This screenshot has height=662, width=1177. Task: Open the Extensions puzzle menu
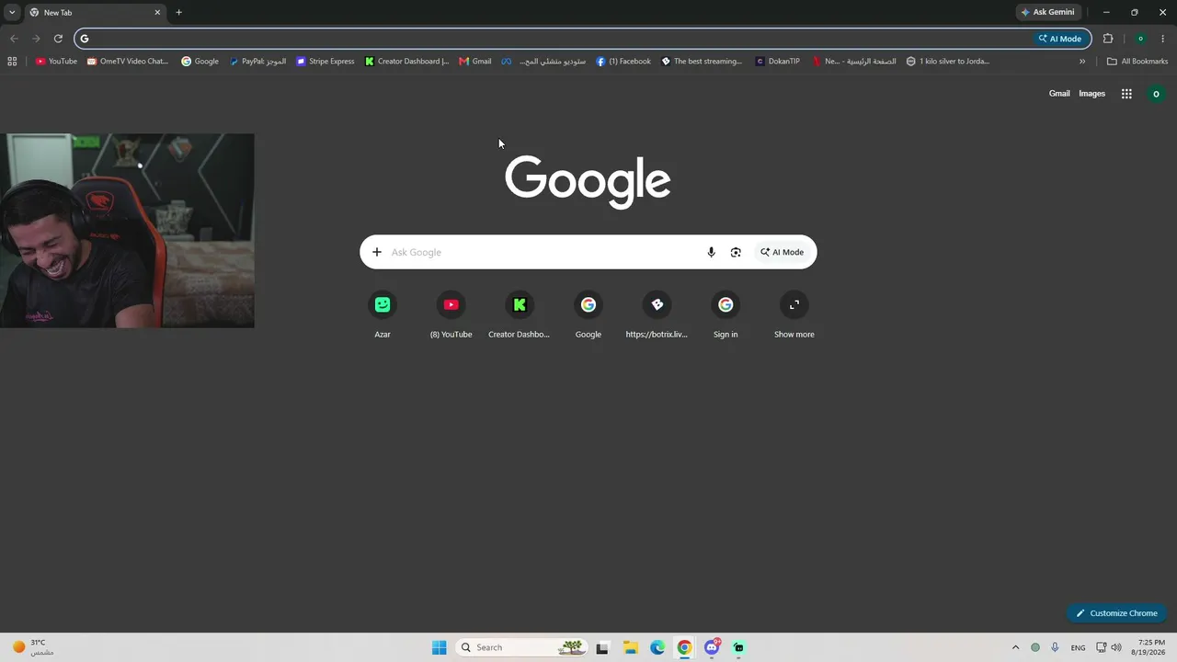1108,39
